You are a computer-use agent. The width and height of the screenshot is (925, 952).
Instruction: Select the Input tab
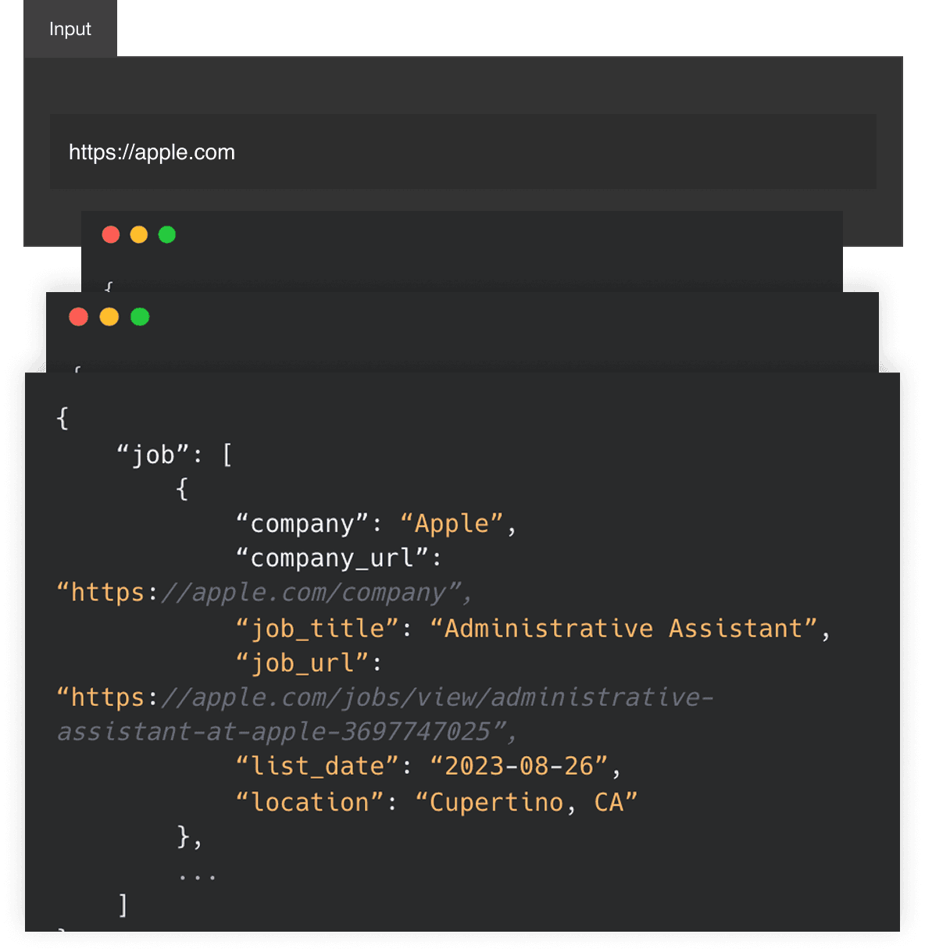70,29
